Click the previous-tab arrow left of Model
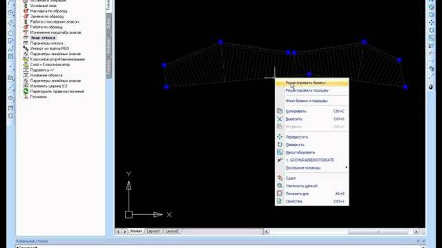This screenshot has height=248, width=442. coord(118,231)
